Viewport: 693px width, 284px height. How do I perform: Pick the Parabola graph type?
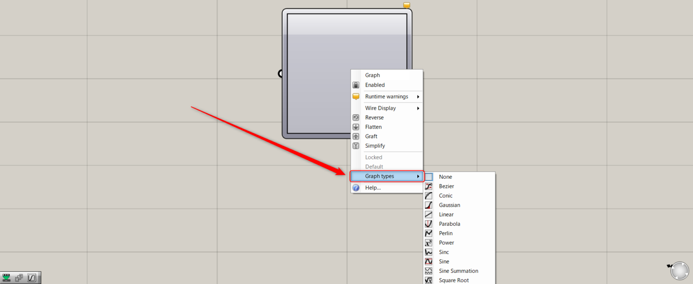[x=449, y=224]
